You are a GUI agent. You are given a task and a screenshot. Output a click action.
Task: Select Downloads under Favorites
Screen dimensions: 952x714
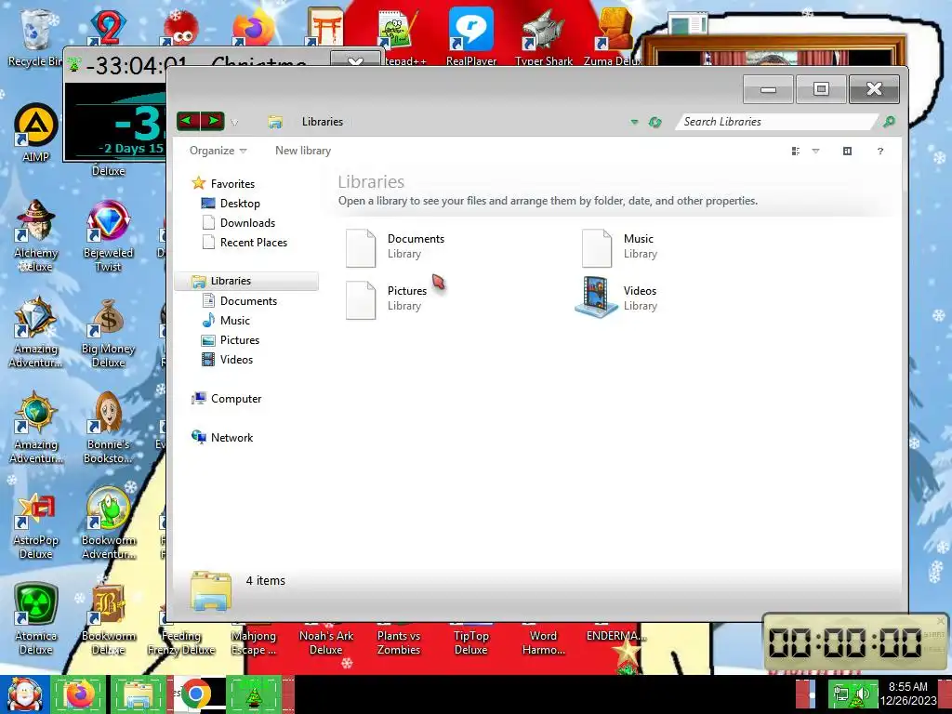coord(238,223)
